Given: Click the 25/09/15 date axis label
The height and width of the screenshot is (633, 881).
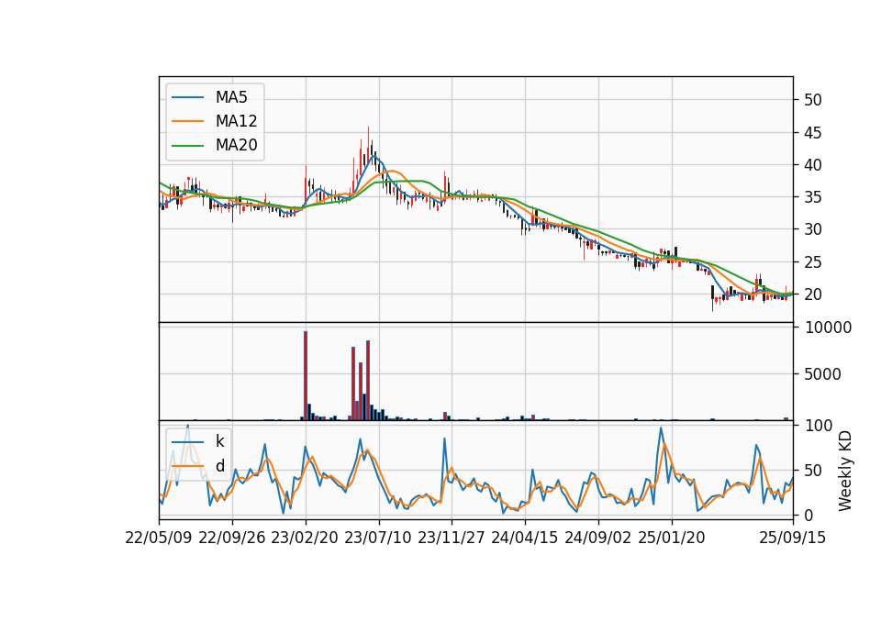Looking at the screenshot, I should pyautogui.click(x=793, y=538).
